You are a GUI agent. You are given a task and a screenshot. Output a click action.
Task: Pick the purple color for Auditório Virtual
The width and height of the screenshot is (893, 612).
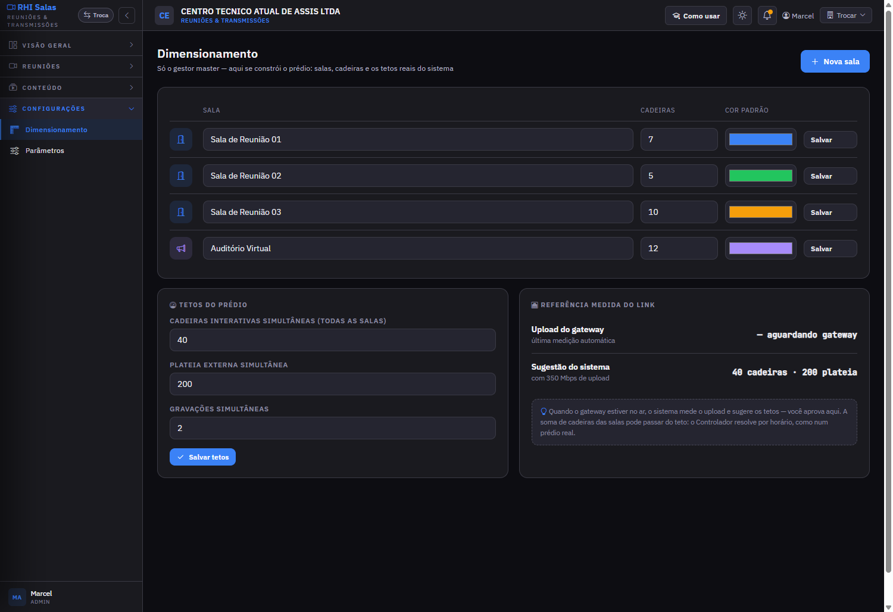tap(761, 248)
